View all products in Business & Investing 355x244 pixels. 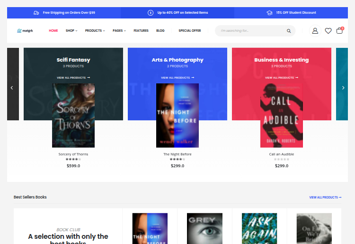click(x=282, y=78)
